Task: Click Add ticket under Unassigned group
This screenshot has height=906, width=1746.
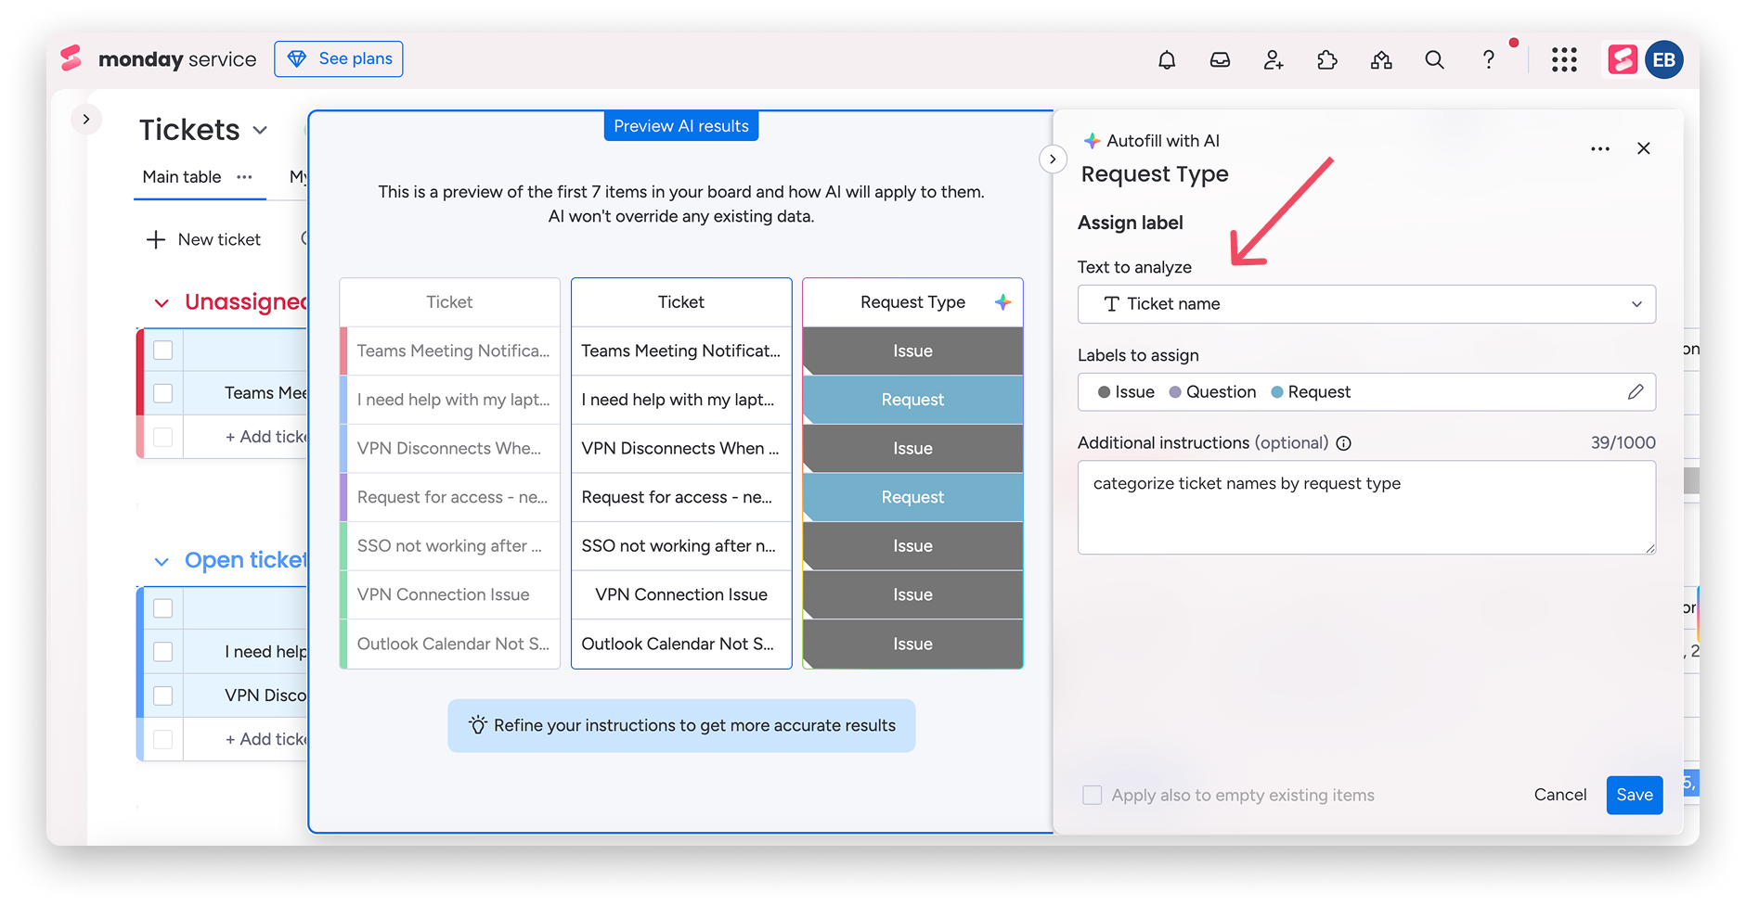Action: [x=265, y=437]
